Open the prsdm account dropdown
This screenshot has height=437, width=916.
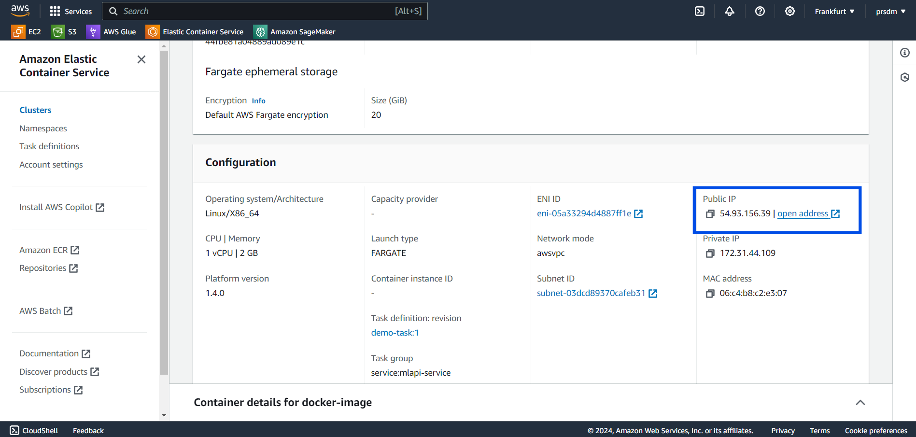(x=890, y=12)
